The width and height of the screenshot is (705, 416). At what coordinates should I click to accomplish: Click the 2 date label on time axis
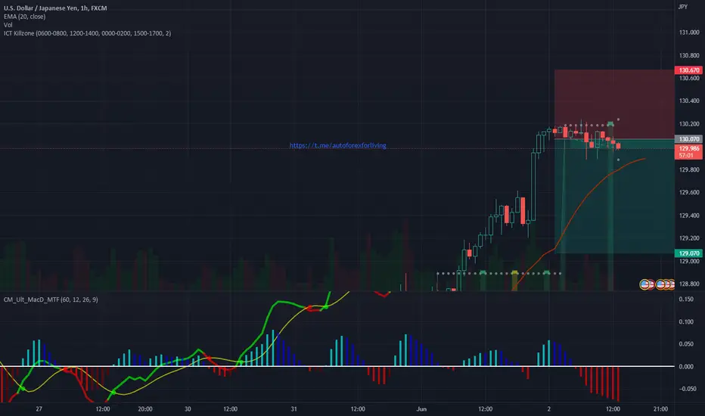click(549, 408)
